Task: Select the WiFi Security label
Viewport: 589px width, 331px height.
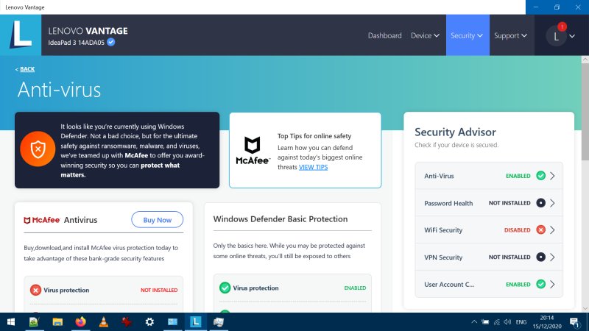Action: click(443, 230)
